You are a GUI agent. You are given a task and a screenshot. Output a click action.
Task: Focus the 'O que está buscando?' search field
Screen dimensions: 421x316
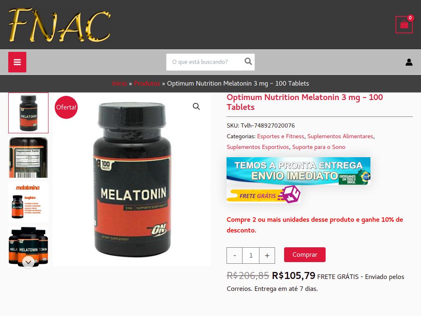[x=205, y=62]
